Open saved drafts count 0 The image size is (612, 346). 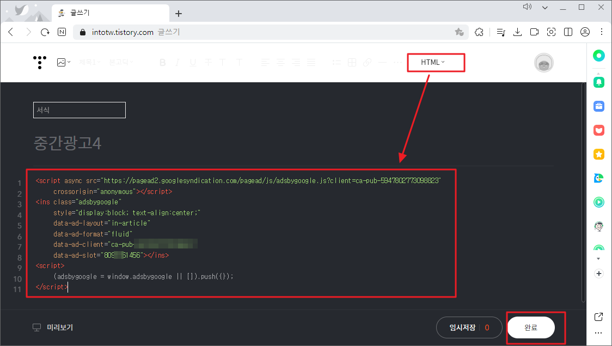(487, 327)
